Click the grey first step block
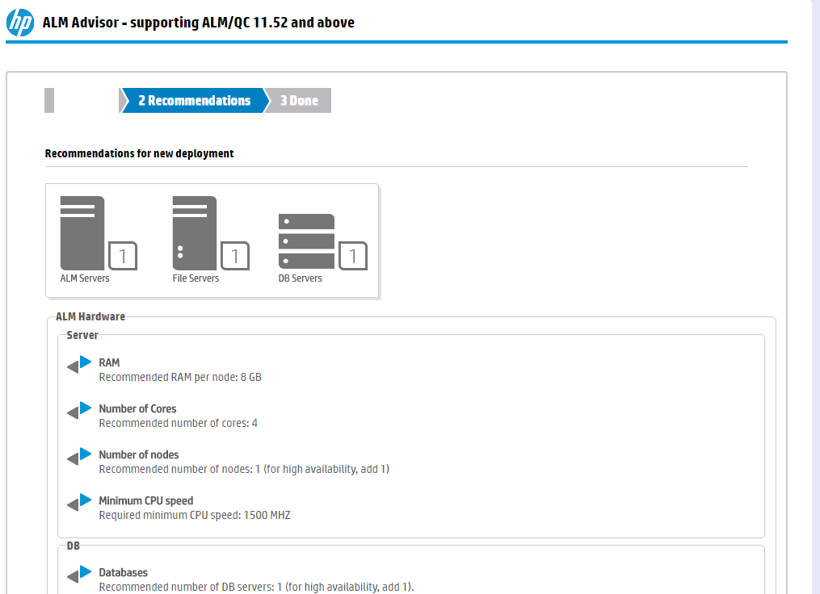 point(49,100)
